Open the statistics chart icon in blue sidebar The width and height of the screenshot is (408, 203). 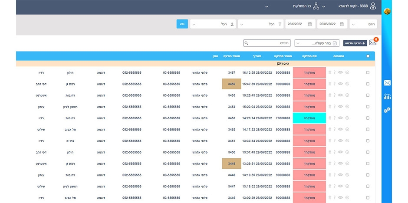pos(387,97)
